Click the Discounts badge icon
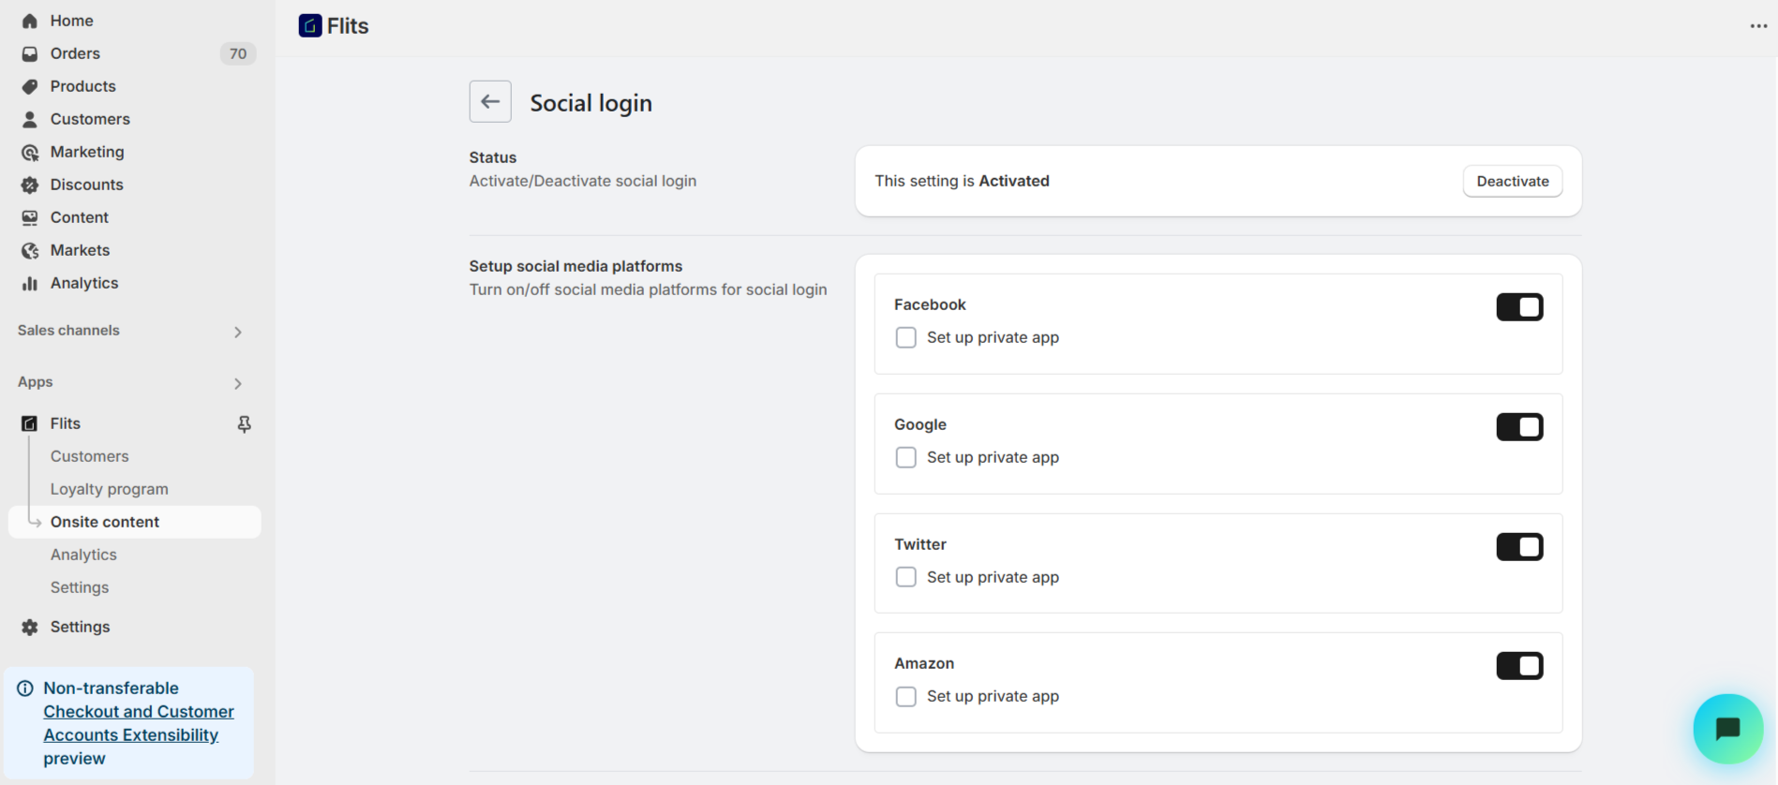 [x=30, y=185]
